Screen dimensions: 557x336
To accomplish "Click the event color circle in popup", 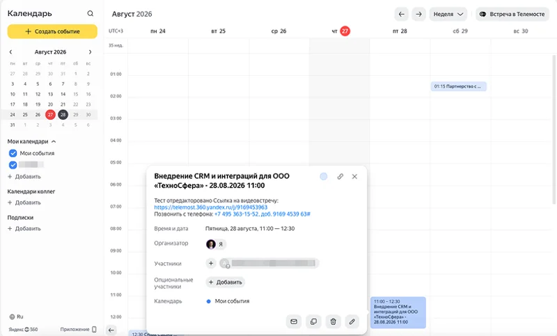I will pyautogui.click(x=324, y=176).
